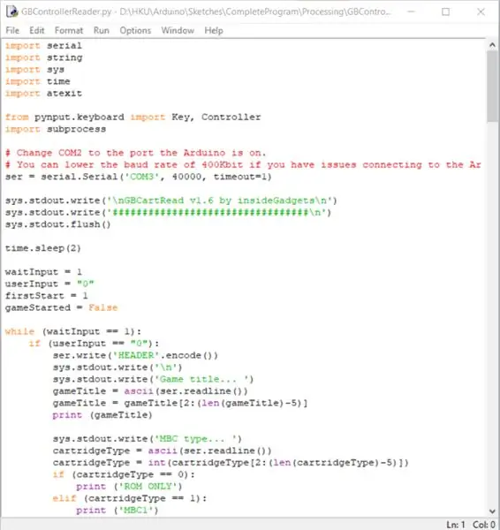Open the Run menu

click(x=101, y=30)
